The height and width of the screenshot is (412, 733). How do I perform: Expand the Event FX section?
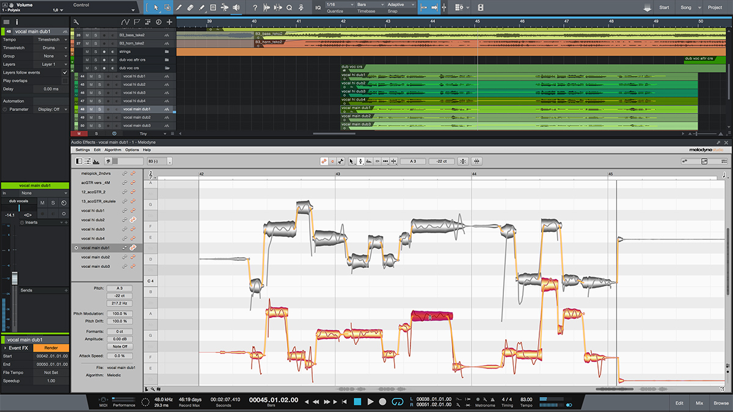(x=5, y=348)
